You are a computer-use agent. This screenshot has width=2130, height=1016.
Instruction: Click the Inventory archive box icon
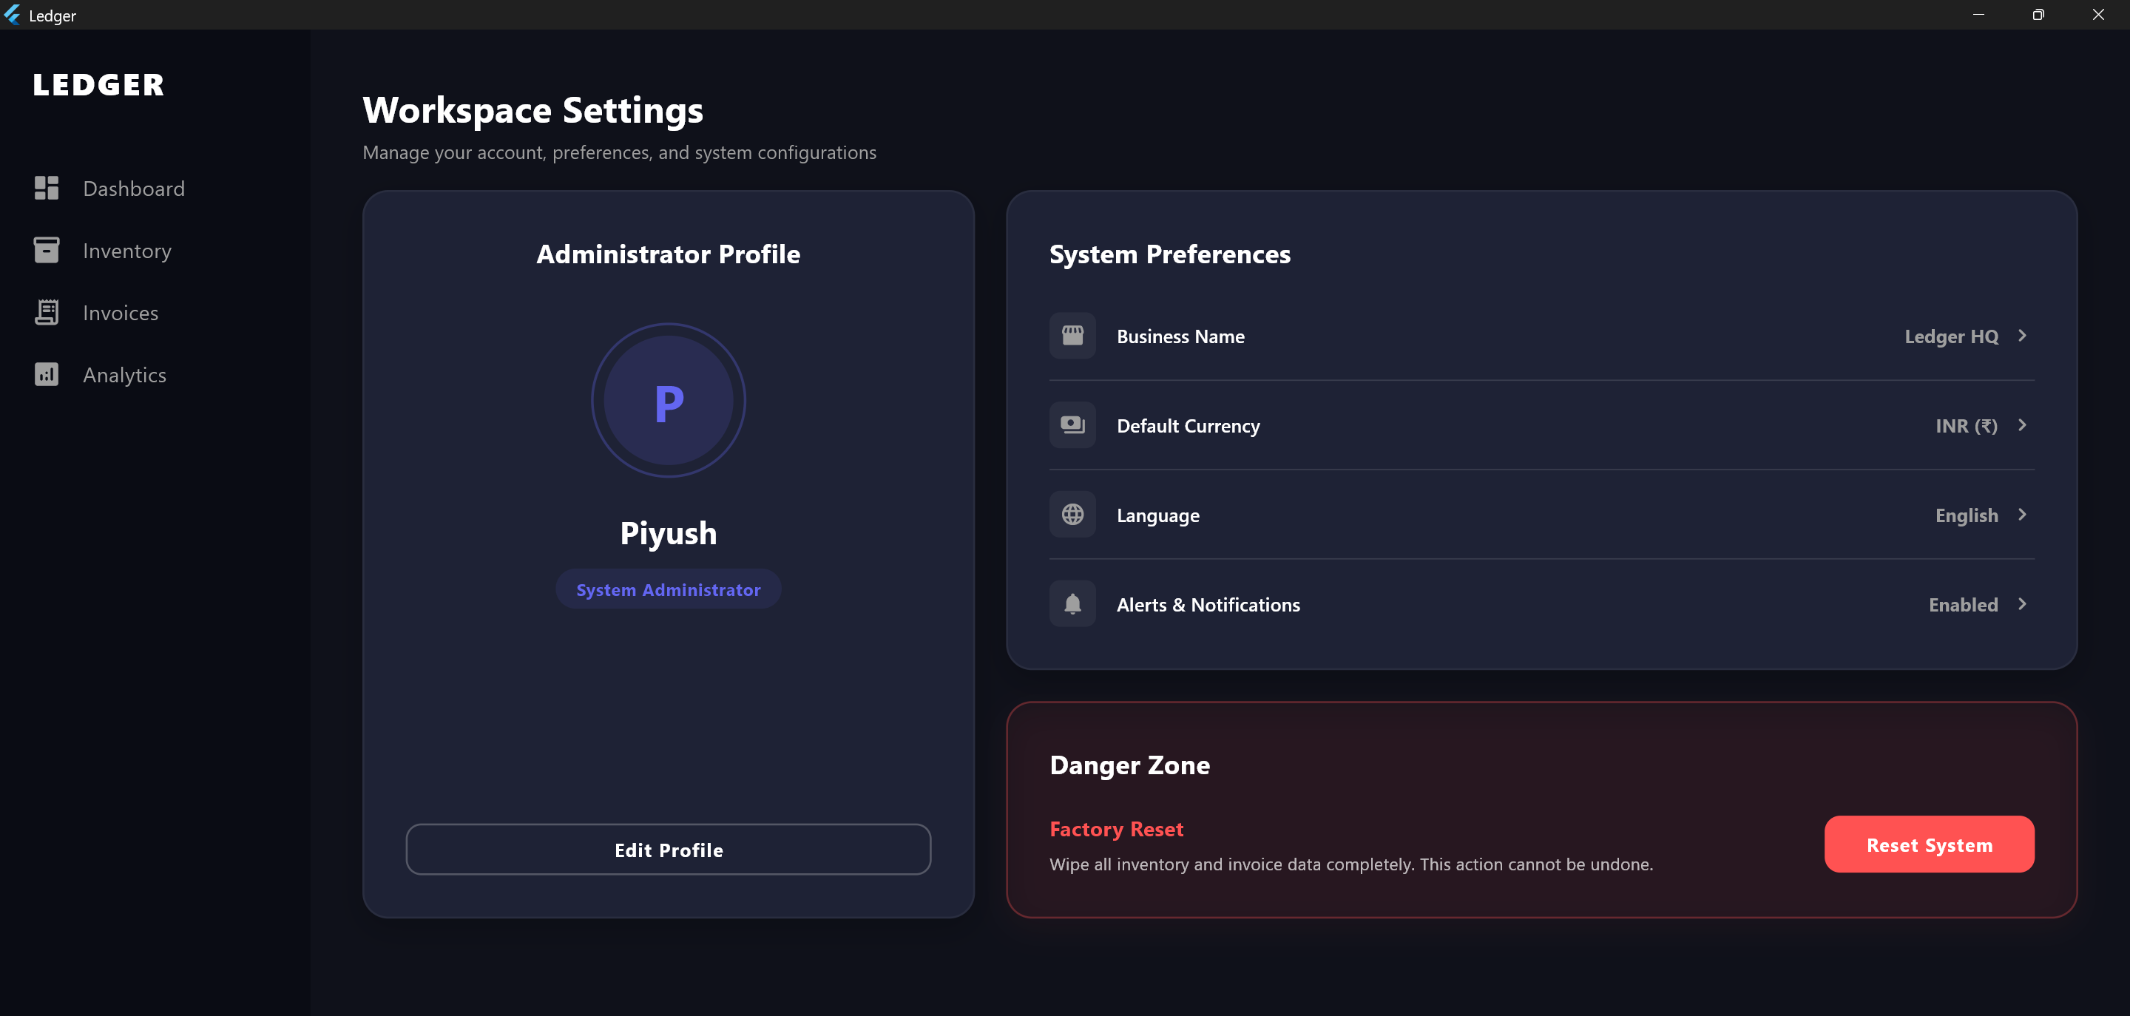[x=47, y=251]
